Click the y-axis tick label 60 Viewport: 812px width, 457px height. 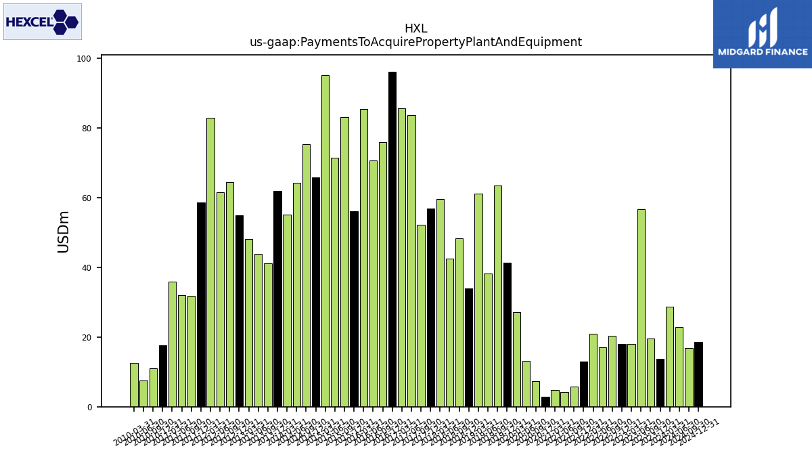click(x=86, y=198)
